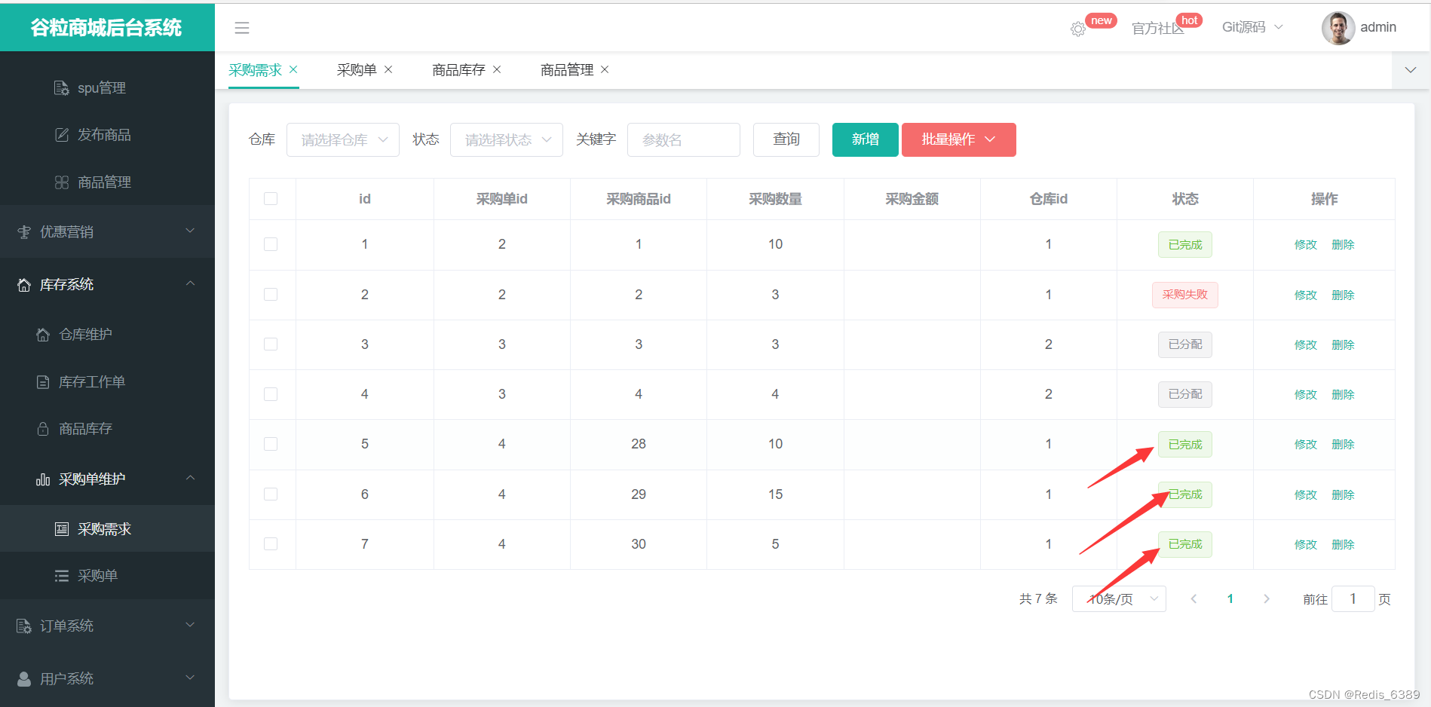
Task: Click the 采购失败 status tag
Action: pos(1185,295)
